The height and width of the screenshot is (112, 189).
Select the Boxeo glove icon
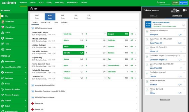pos(3,84)
